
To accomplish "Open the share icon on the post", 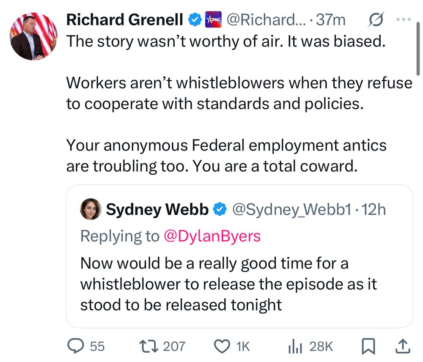I will click(403, 346).
